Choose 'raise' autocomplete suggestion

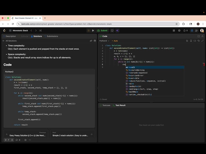[x=155, y=84]
